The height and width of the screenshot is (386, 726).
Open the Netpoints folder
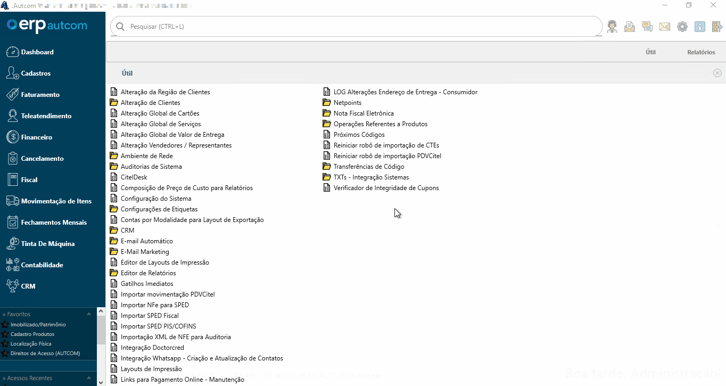point(342,103)
